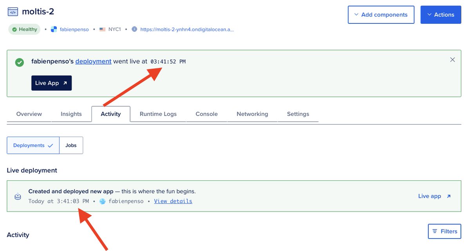Open the Runtime Logs tab
The height and width of the screenshot is (251, 470).
tap(158, 114)
